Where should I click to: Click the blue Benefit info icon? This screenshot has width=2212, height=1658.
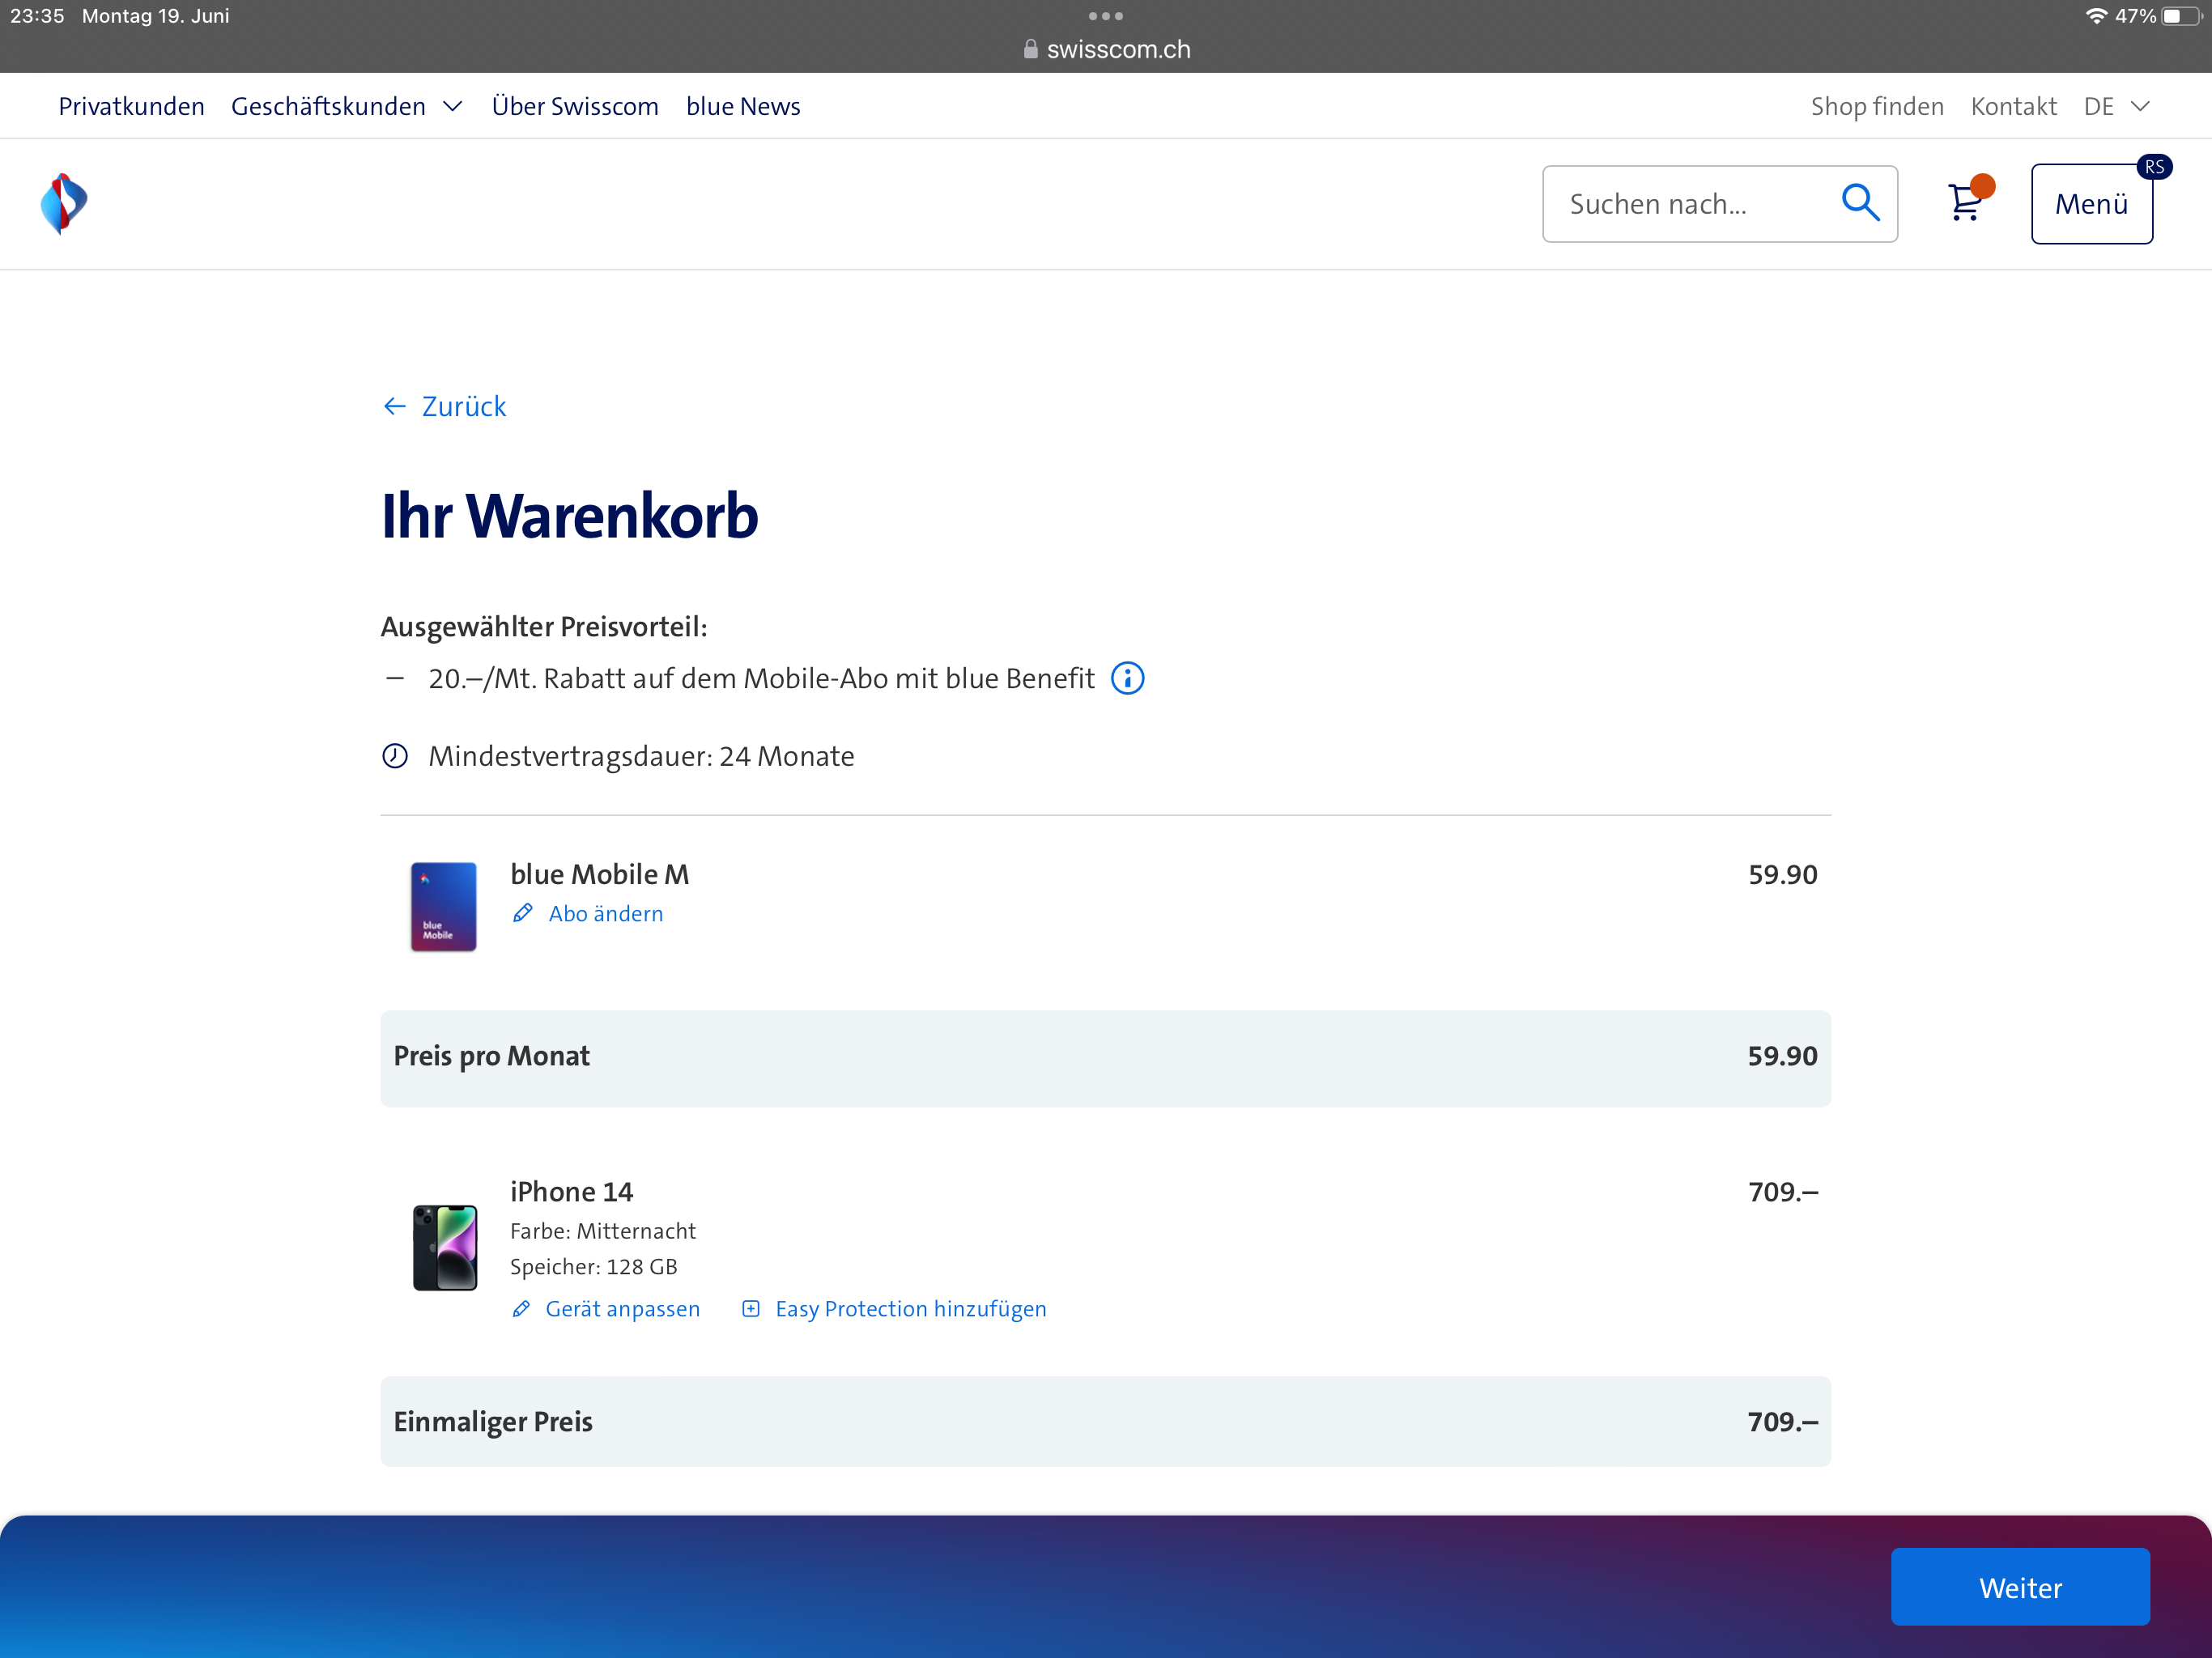[1128, 679]
